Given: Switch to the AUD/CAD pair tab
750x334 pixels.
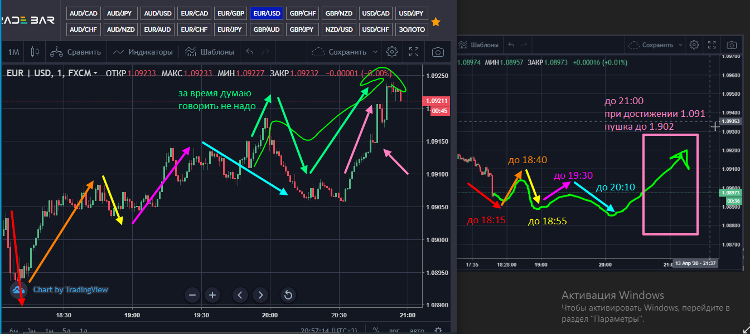Looking at the screenshot, I should (x=83, y=13).
